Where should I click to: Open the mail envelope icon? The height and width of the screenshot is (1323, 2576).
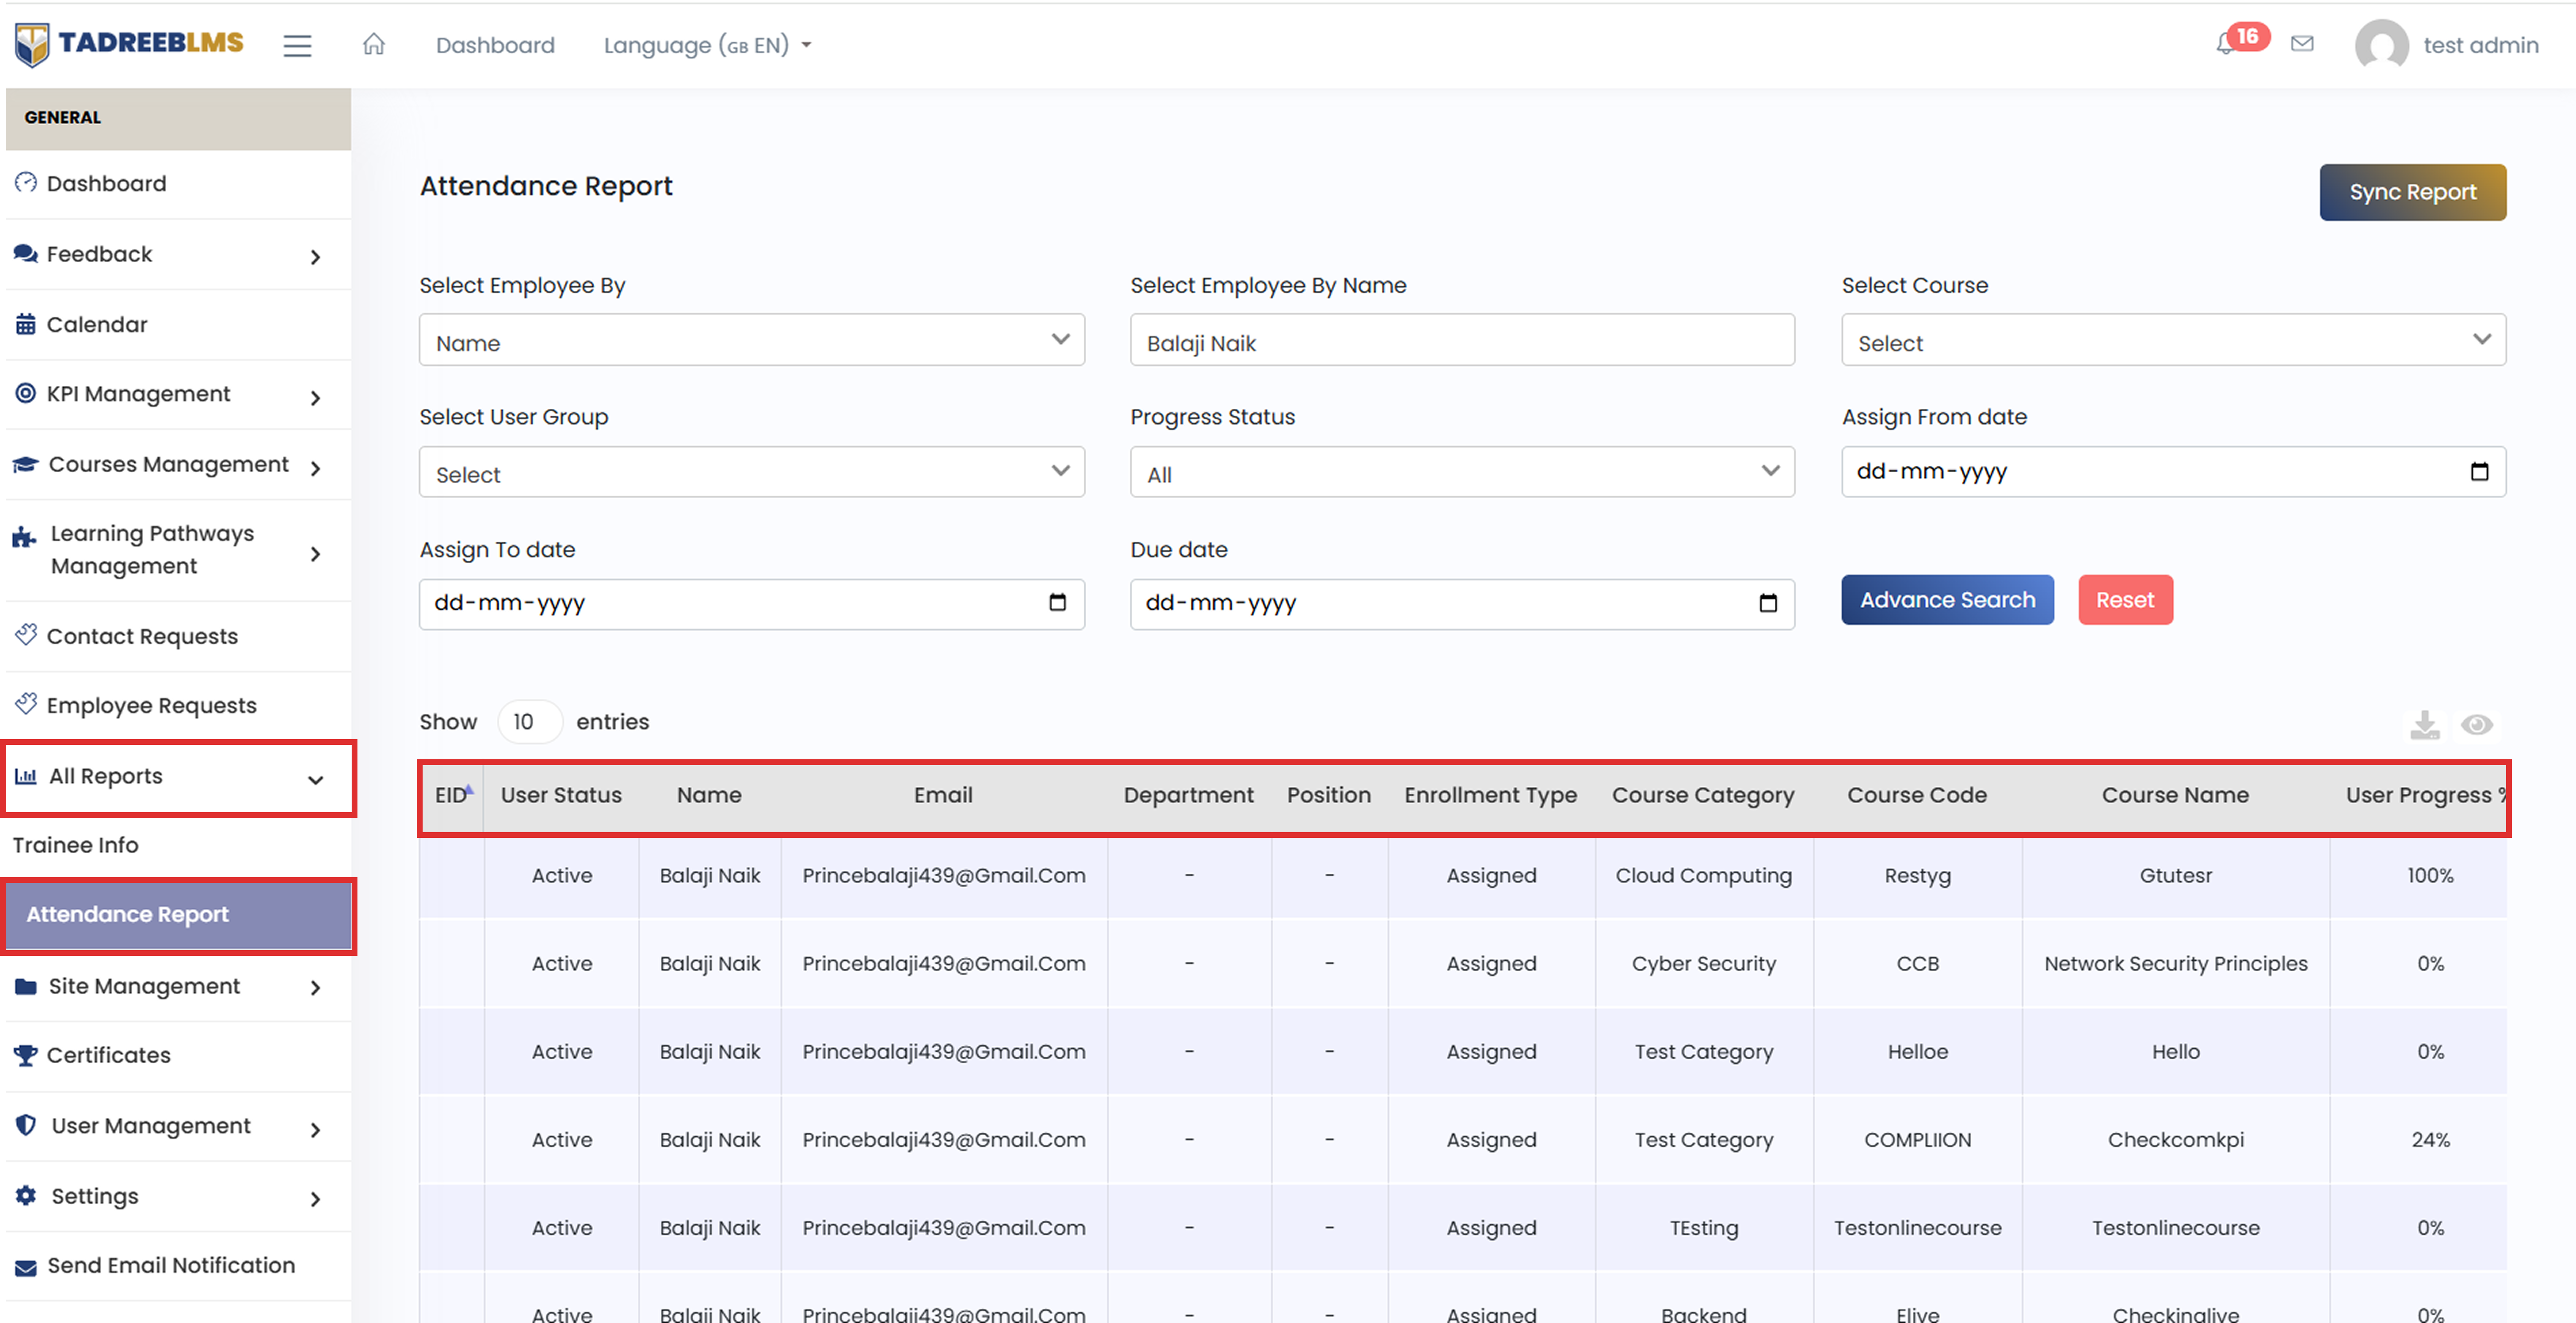coord(2302,44)
